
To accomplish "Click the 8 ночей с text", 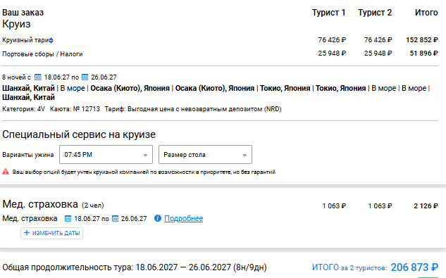I will [x=16, y=77].
